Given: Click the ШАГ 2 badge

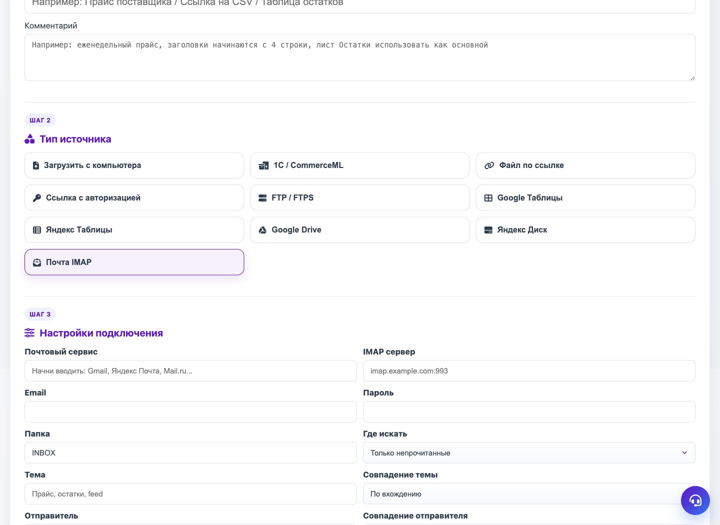Looking at the screenshot, I should click(40, 120).
